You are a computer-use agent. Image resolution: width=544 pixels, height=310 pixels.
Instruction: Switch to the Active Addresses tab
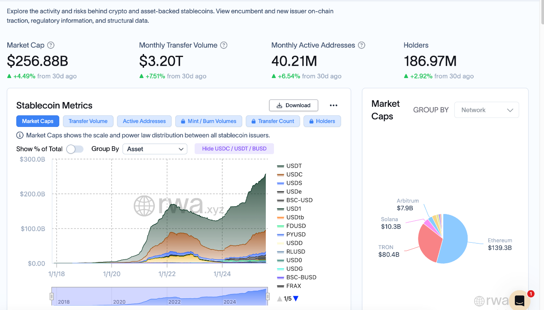[x=144, y=121]
